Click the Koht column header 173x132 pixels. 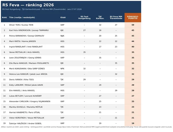tap(4, 18)
